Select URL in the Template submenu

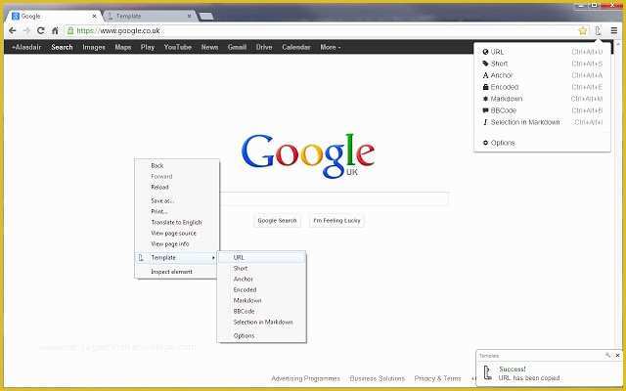(262, 258)
